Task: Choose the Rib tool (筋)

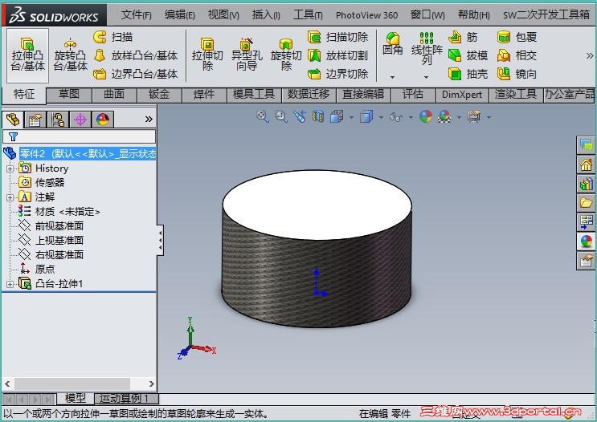Action: 463,37
